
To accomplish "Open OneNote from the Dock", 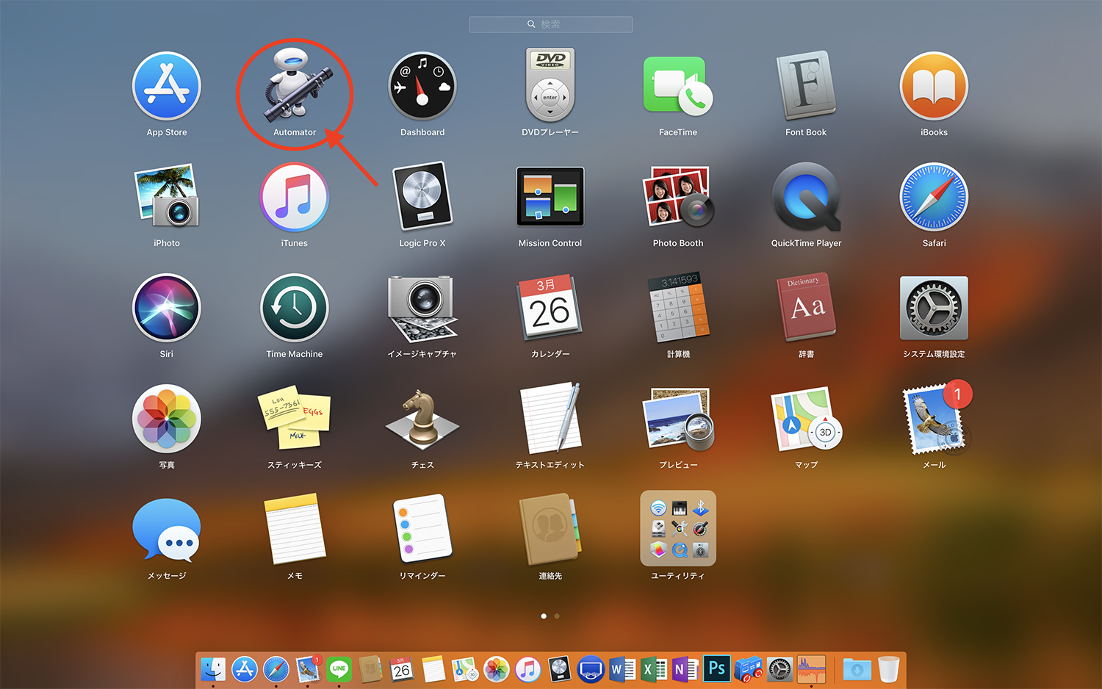I will tap(685, 669).
